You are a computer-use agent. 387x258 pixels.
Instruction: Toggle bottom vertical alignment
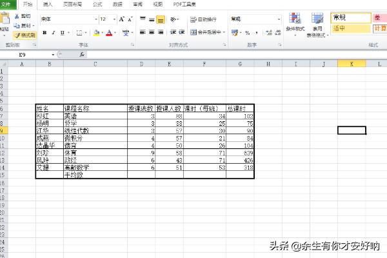pos(161,19)
